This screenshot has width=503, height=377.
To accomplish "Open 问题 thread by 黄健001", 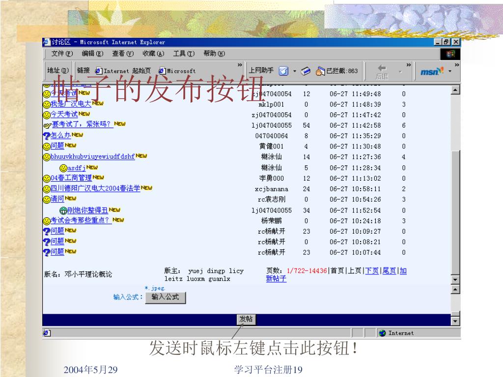I will coord(57,146).
